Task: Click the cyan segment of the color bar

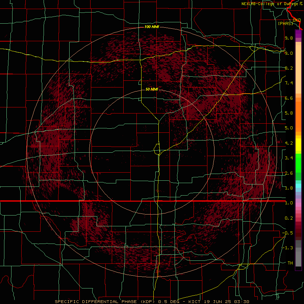Action: pos(298,186)
